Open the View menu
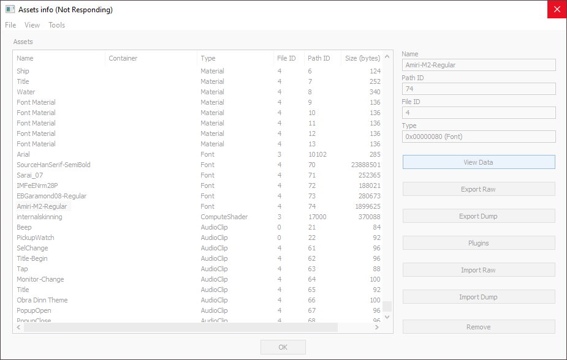 pyautogui.click(x=32, y=25)
